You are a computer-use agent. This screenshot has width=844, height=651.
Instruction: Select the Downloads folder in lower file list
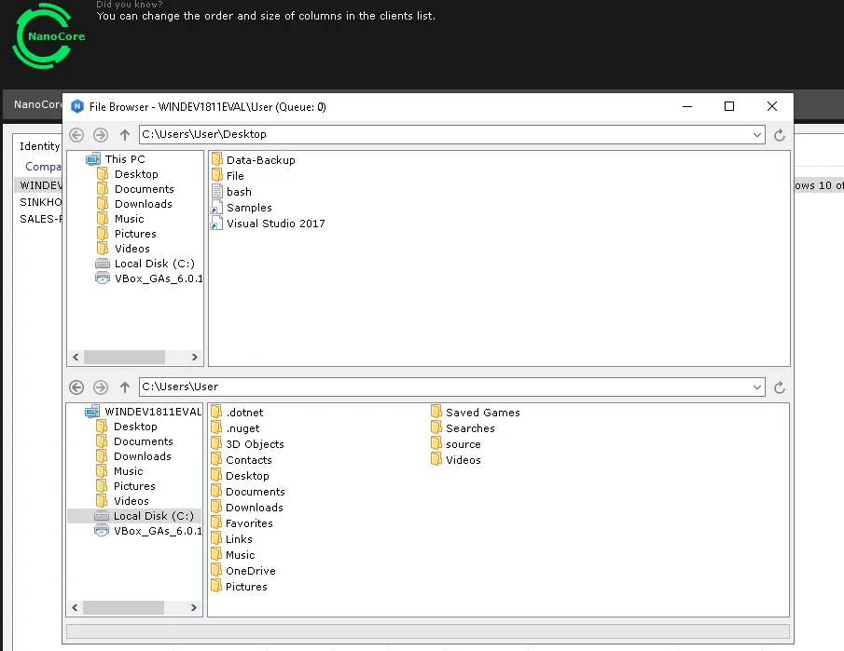[x=247, y=508]
